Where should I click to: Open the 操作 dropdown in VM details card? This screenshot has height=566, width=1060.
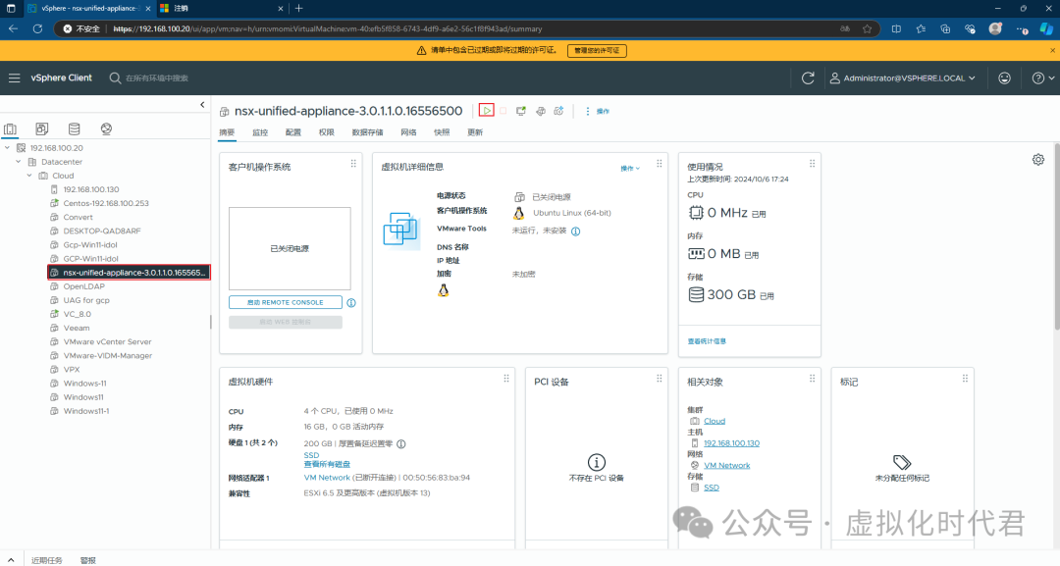[630, 168]
